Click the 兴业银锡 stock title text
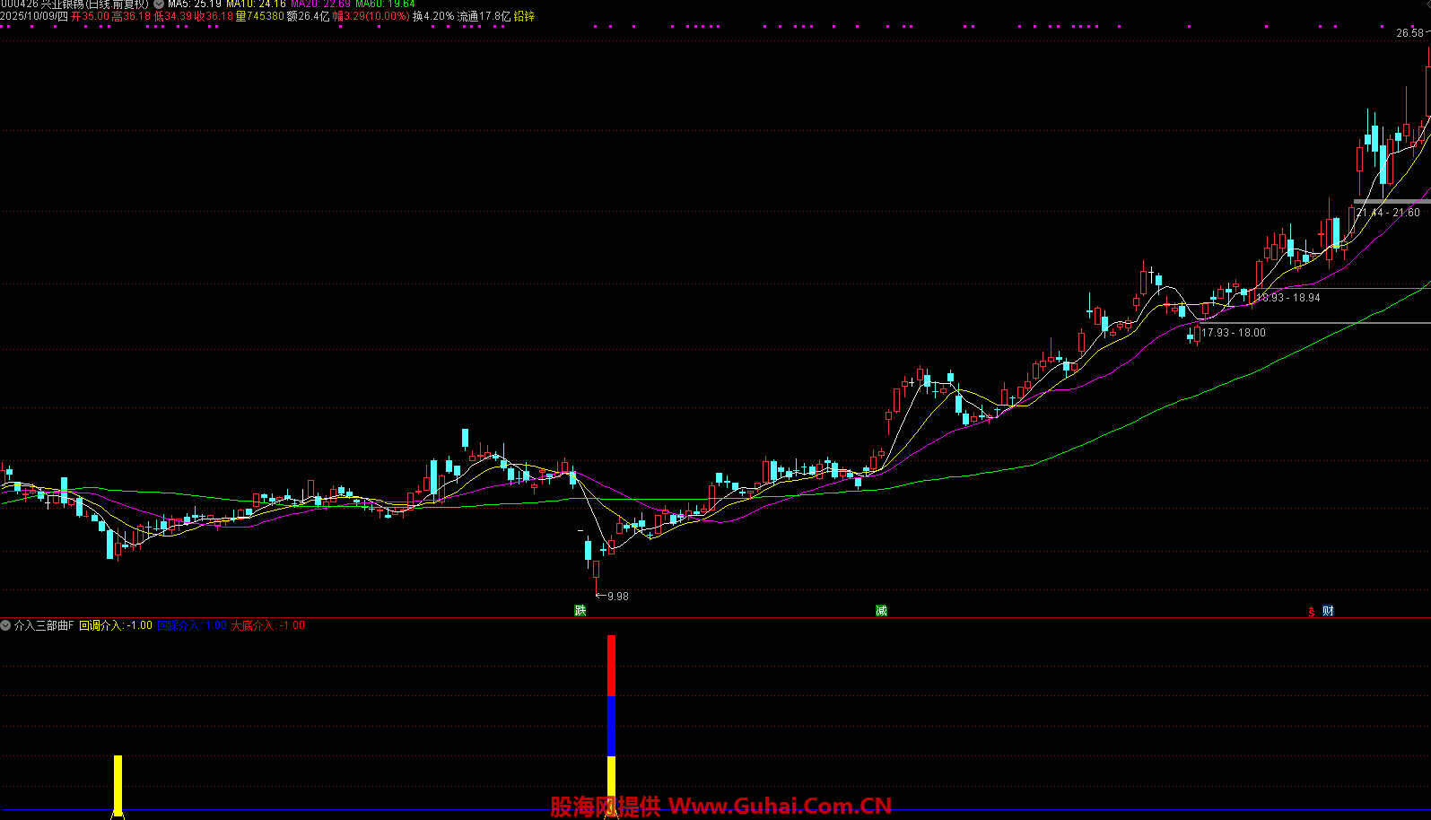This screenshot has height=820, width=1431. 93,4
